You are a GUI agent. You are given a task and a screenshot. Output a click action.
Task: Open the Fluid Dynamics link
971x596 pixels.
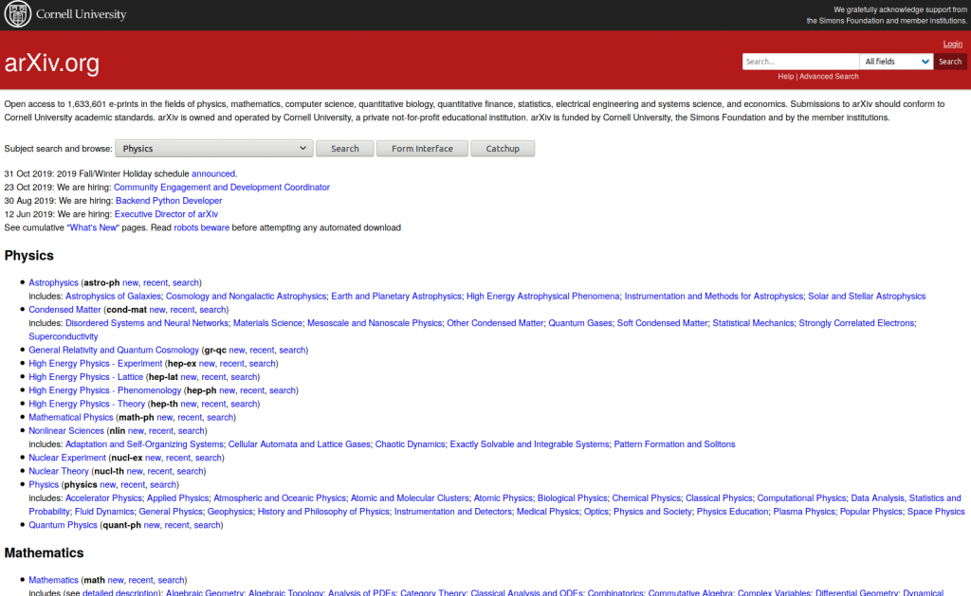click(x=104, y=512)
